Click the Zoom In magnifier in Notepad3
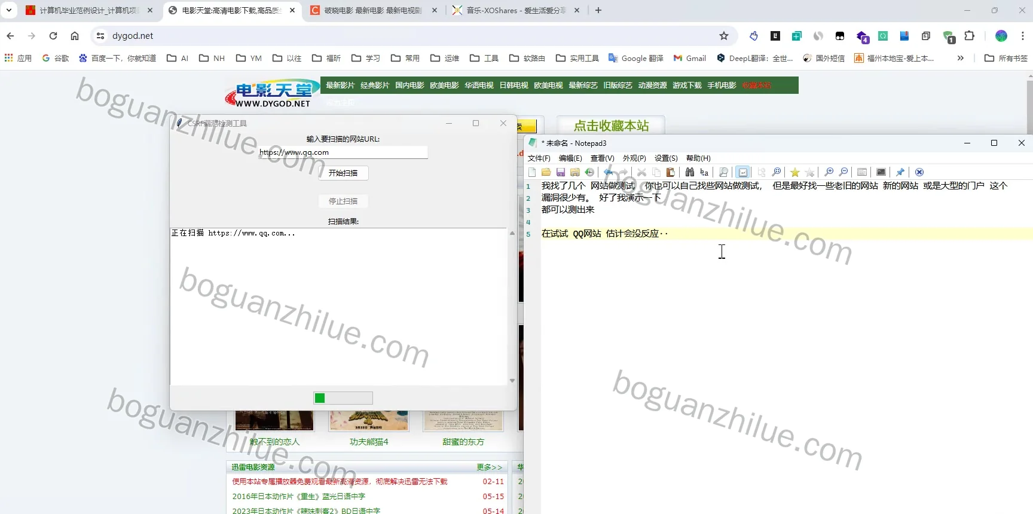 [x=829, y=172]
